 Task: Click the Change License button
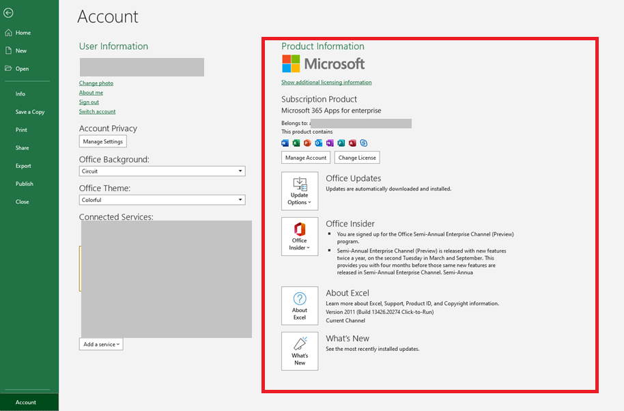(357, 158)
